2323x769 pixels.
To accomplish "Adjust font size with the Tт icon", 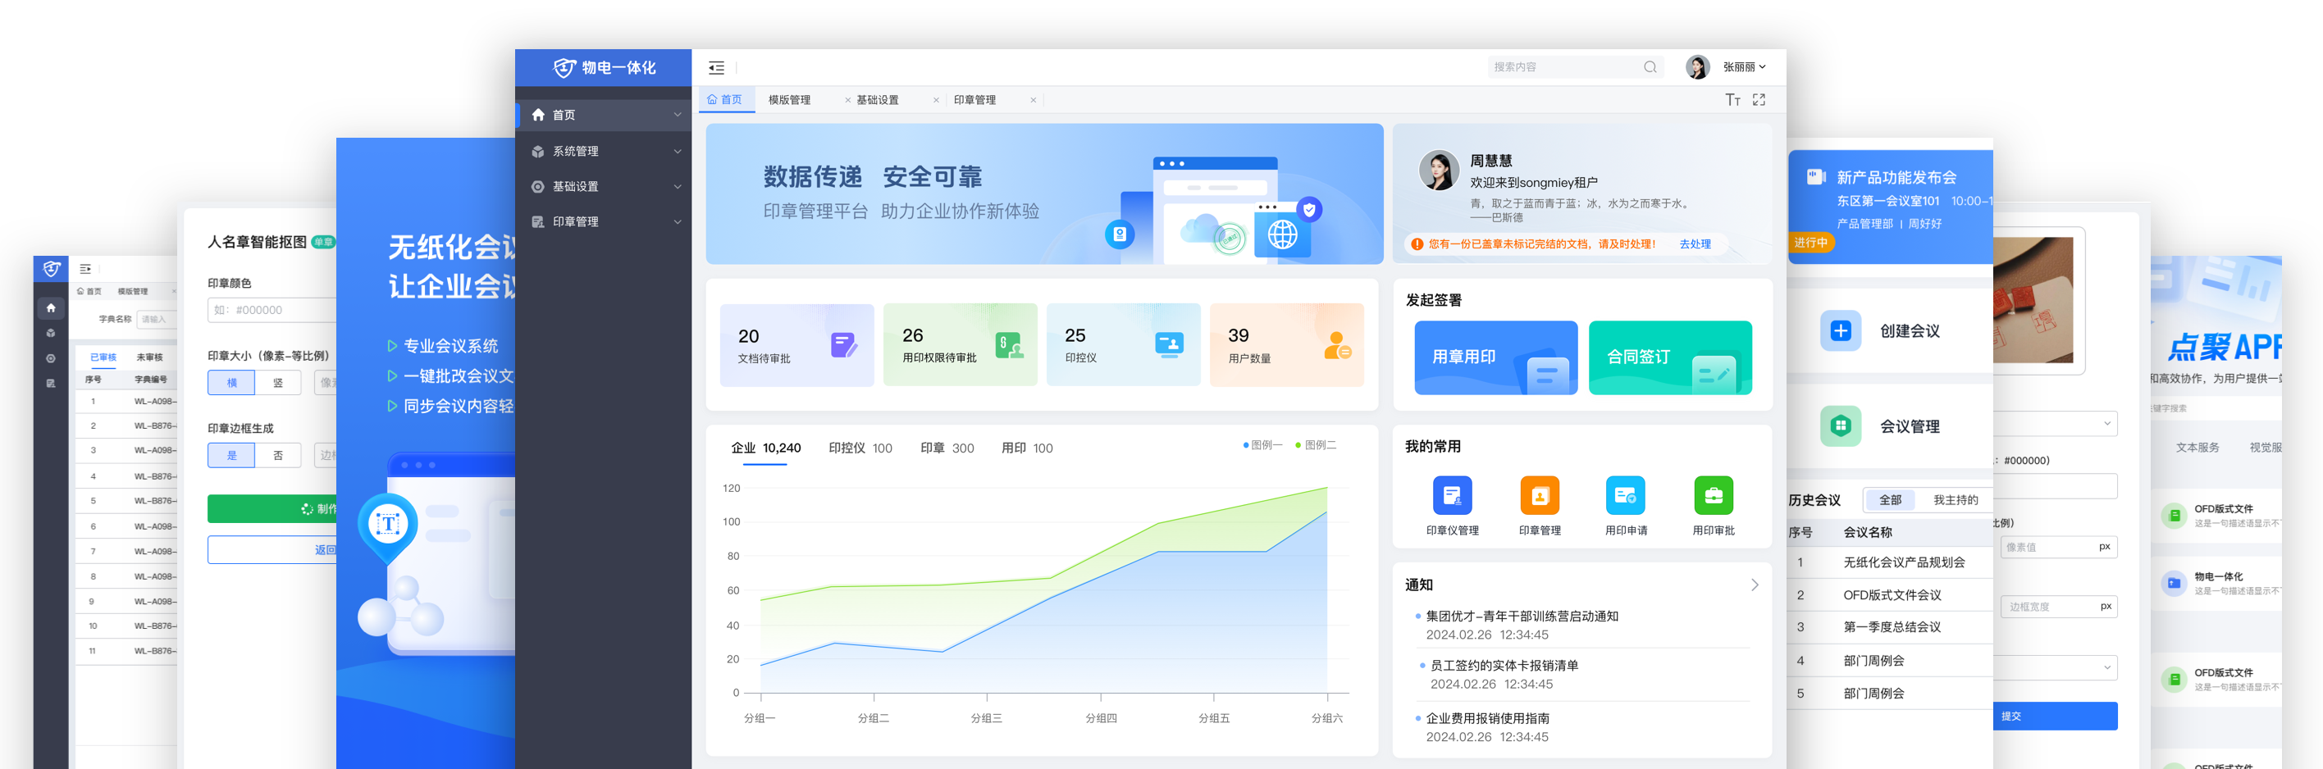I will pyautogui.click(x=1732, y=100).
